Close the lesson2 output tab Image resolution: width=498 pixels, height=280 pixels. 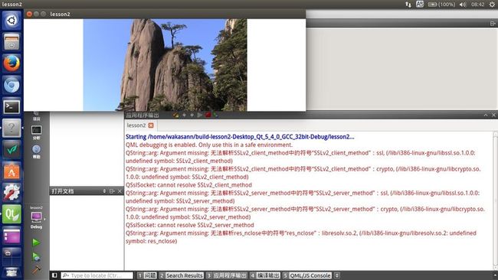coord(151,125)
